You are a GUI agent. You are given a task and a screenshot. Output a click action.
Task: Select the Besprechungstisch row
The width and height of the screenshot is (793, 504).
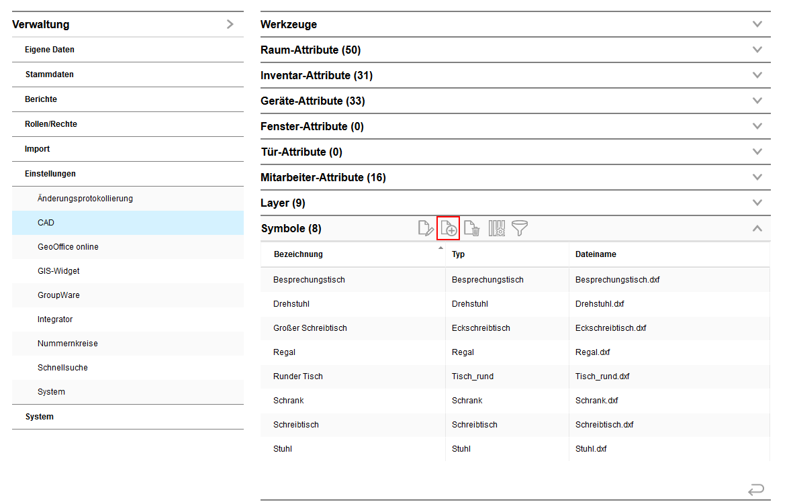[x=309, y=280]
